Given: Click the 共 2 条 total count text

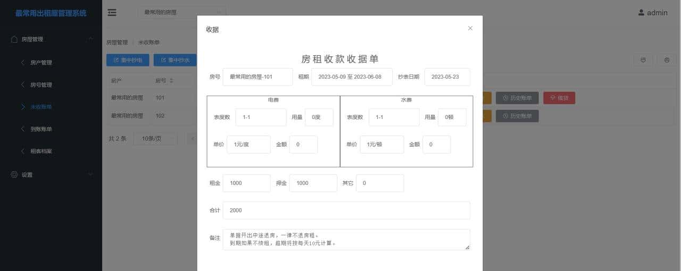Looking at the screenshot, I should tap(117, 139).
